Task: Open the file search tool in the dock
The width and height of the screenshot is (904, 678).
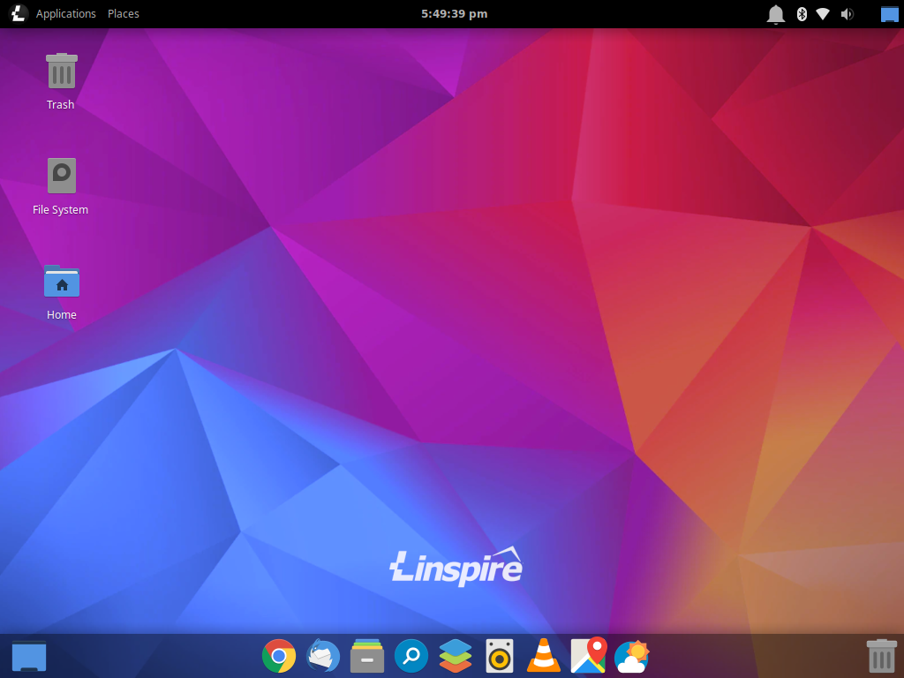Action: [411, 656]
